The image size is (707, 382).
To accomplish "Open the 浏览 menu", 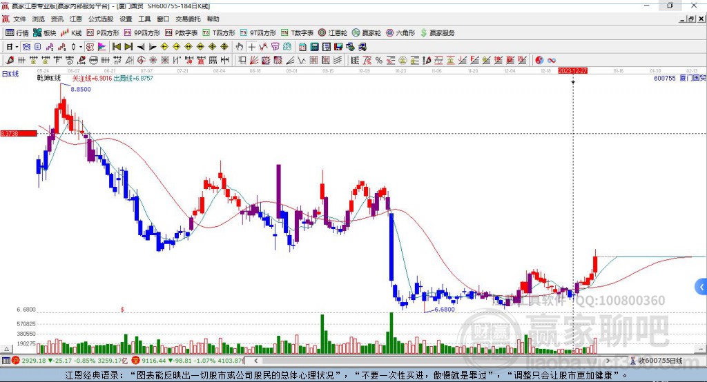I will point(39,19).
